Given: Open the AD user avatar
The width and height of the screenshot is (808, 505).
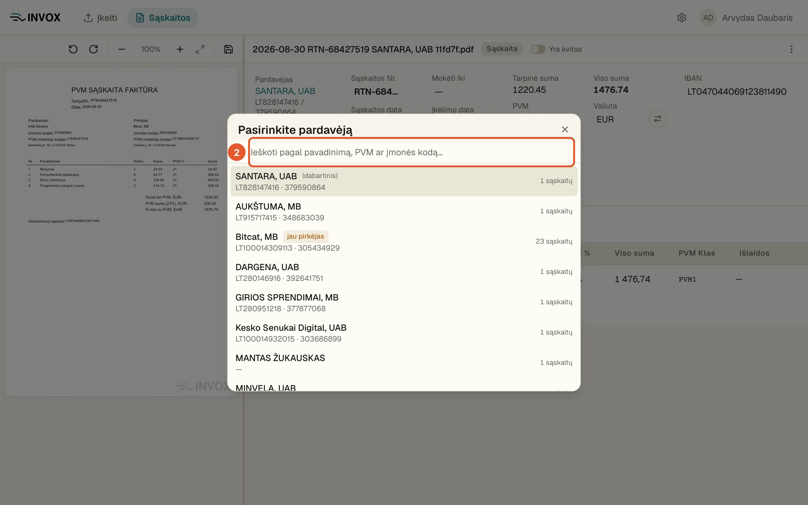Looking at the screenshot, I should tap(708, 18).
